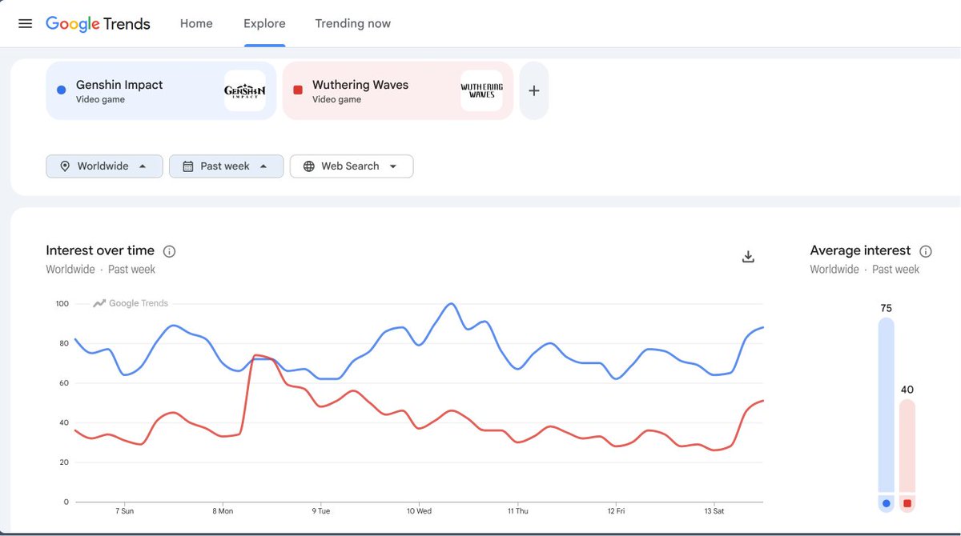Click the blue average interest bar
This screenshot has width=961, height=536.
886,405
